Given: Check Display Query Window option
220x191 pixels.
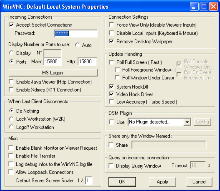Looking at the screenshot, I should click(111, 166).
